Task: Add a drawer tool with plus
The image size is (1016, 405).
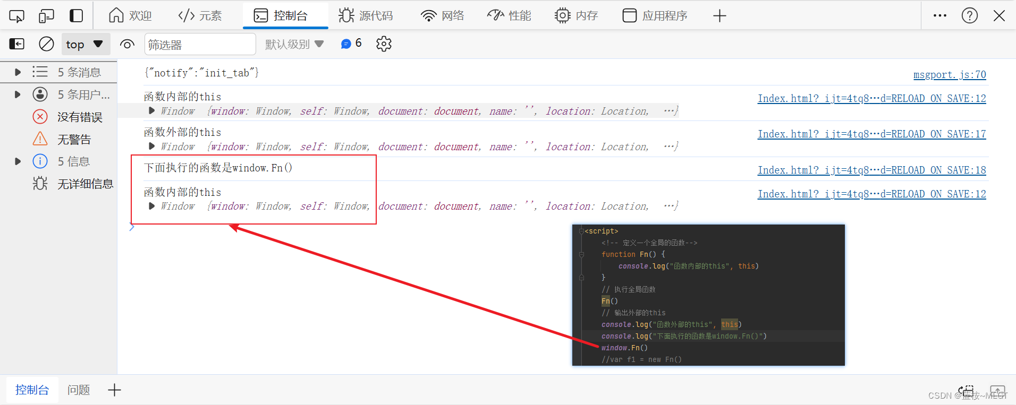Action: (x=114, y=390)
